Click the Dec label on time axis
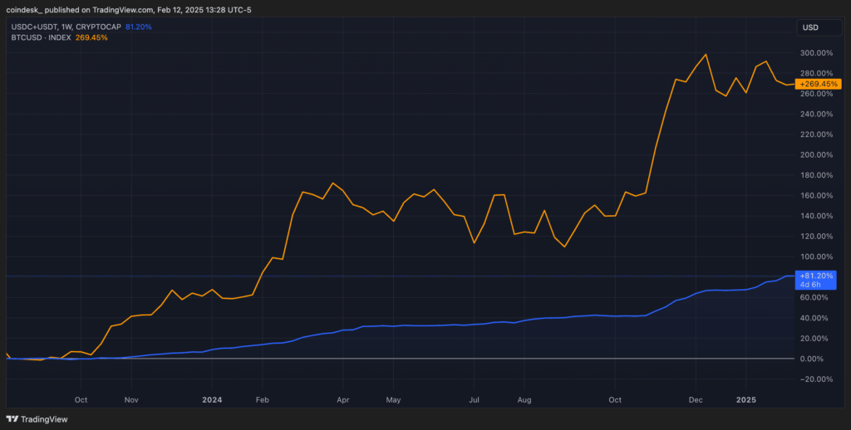The width and height of the screenshot is (851, 430). (x=694, y=399)
